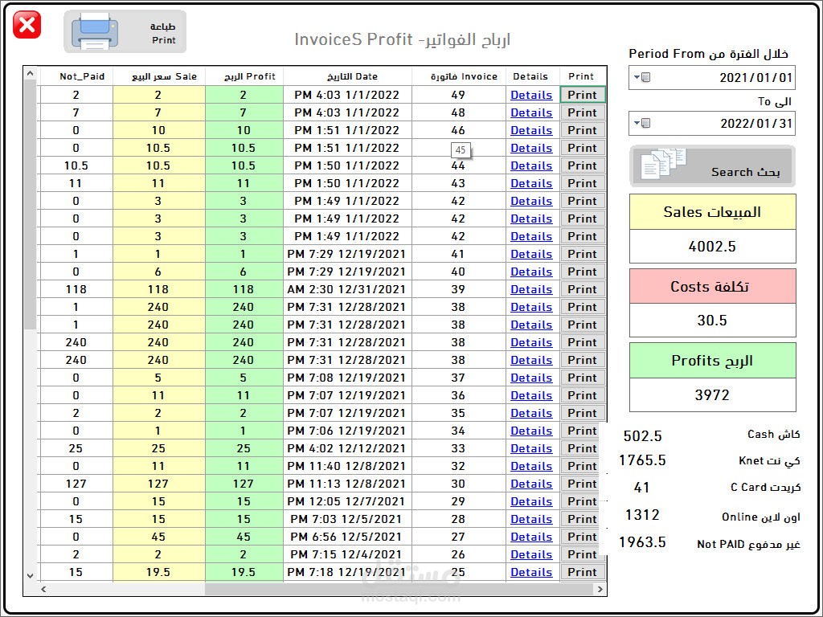Click the printer icon Print button
The height and width of the screenshot is (617, 823).
pyautogui.click(x=125, y=31)
